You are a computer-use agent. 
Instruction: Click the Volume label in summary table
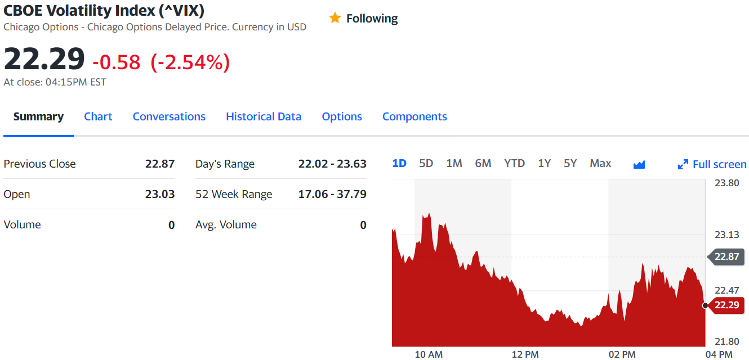22,224
